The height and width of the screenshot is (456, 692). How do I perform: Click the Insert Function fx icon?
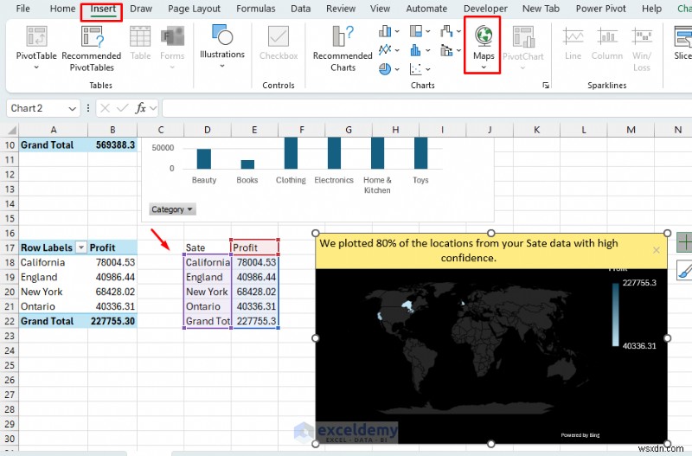pos(141,108)
